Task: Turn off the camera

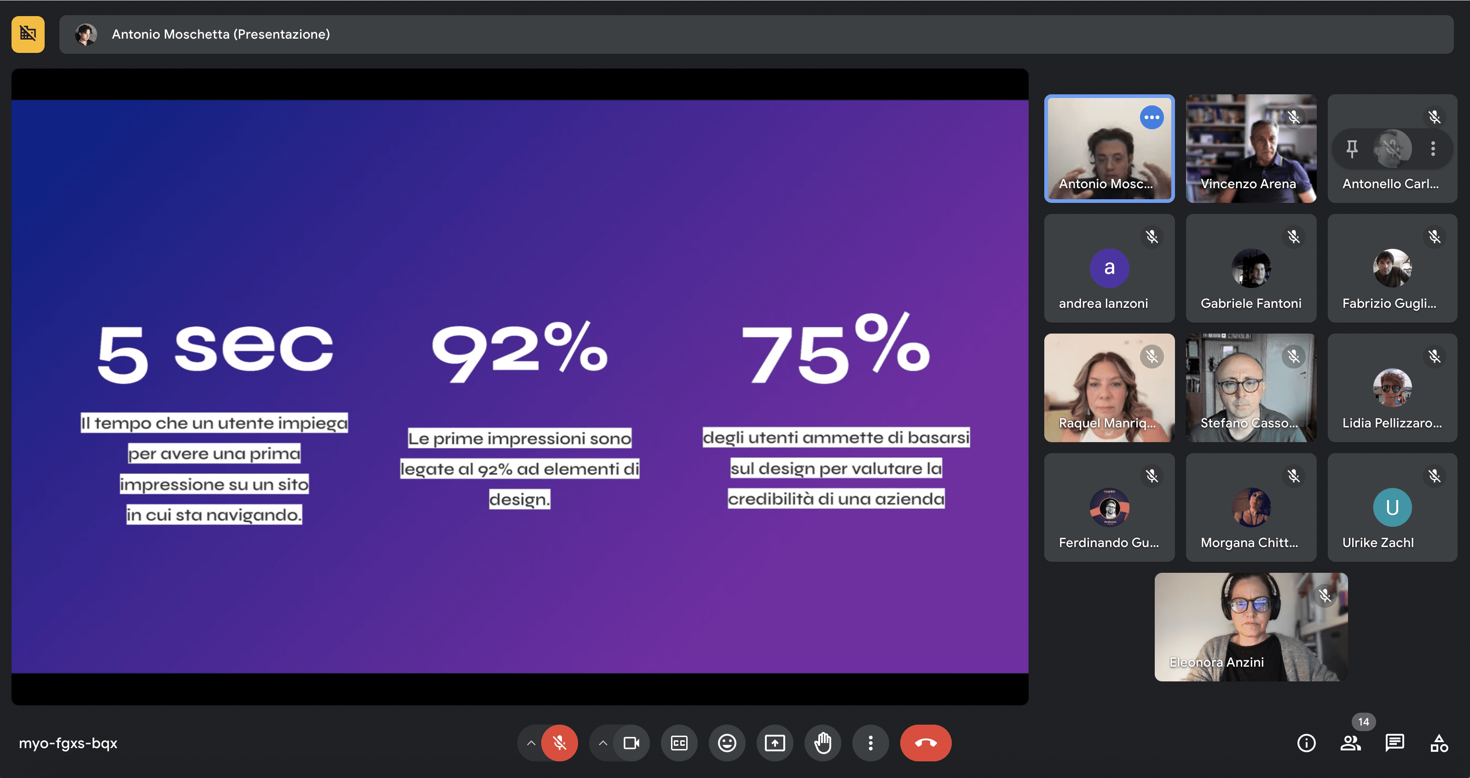Action: (631, 743)
